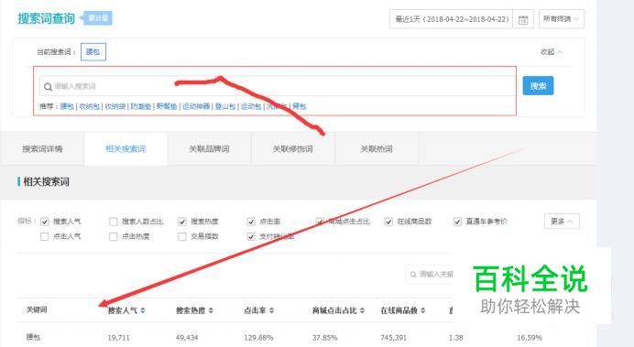634x347 pixels.
Task: Sort table by 搜索热度 arrows
Action: point(211,310)
